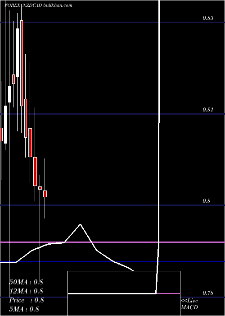Viewport: 225px width, 316px height.
Task: Click the 5MA : 0.8 readout
Action: point(24,309)
